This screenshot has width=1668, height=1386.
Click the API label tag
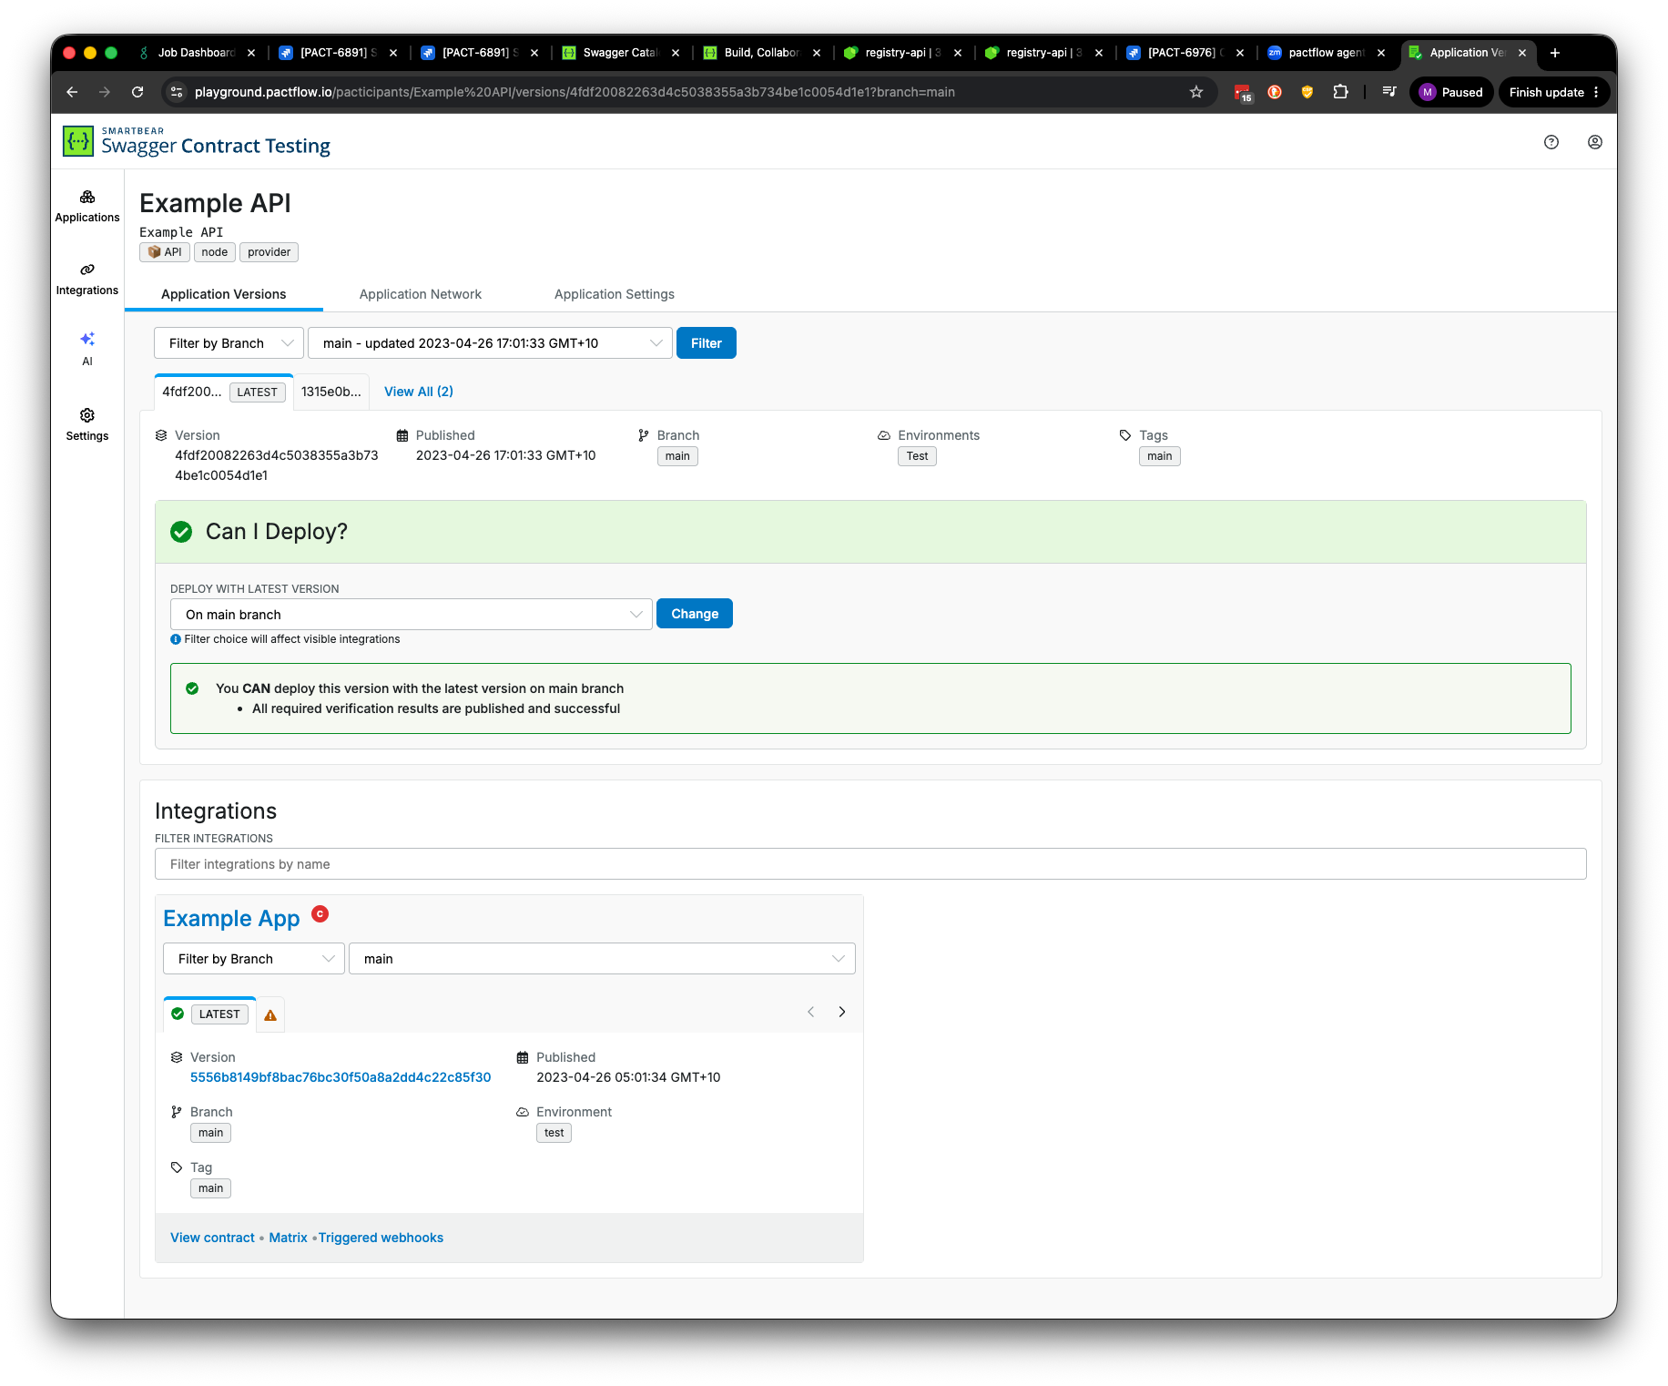(x=165, y=252)
